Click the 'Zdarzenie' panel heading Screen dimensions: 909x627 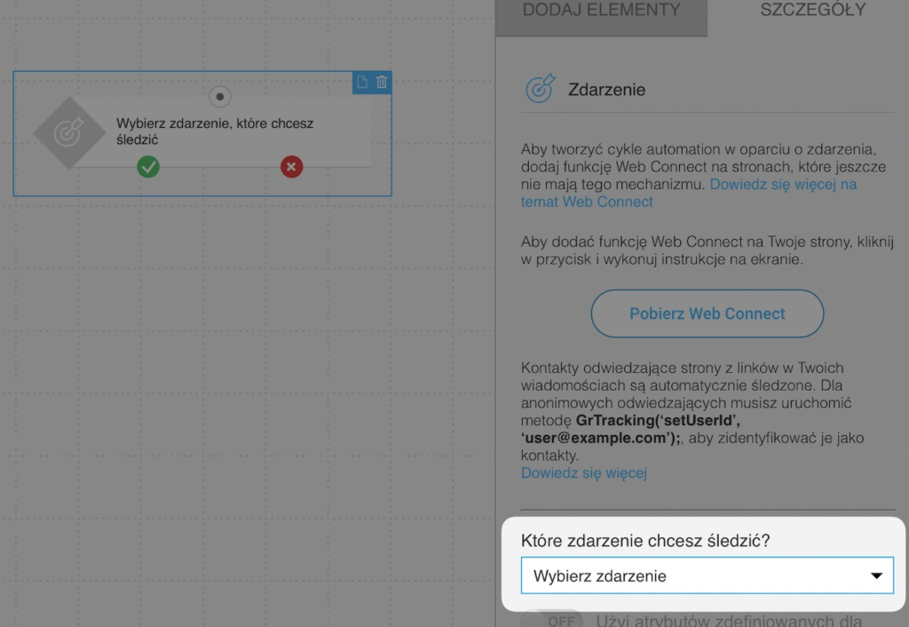click(606, 90)
